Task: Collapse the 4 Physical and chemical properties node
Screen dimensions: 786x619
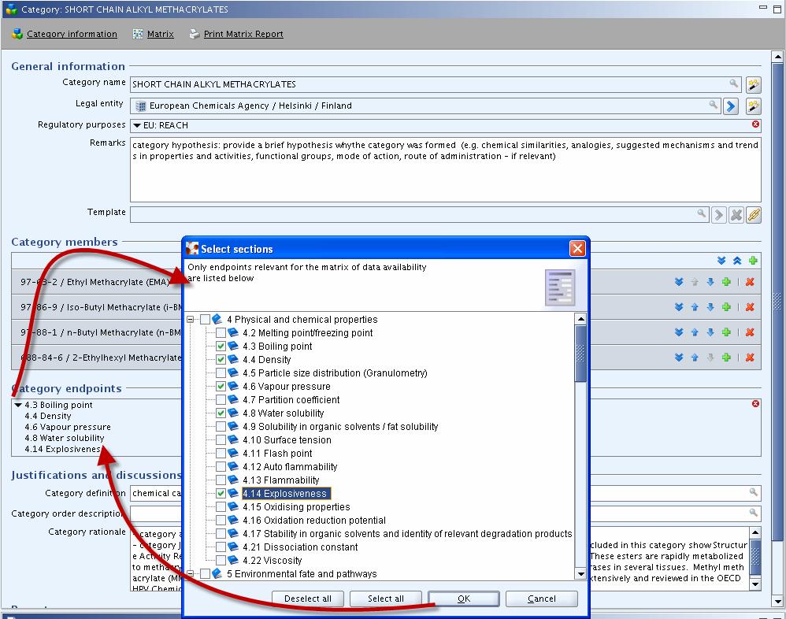Action: 190,319
